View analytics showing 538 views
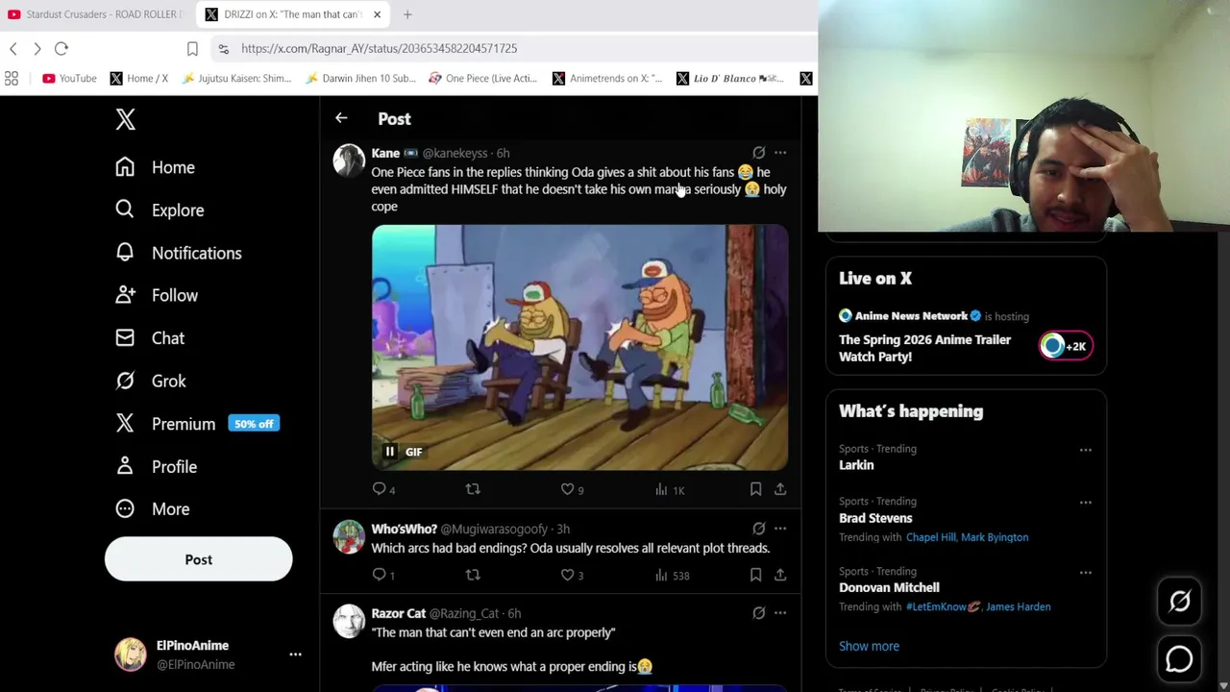Screen dimensions: 1230x692 673,576
